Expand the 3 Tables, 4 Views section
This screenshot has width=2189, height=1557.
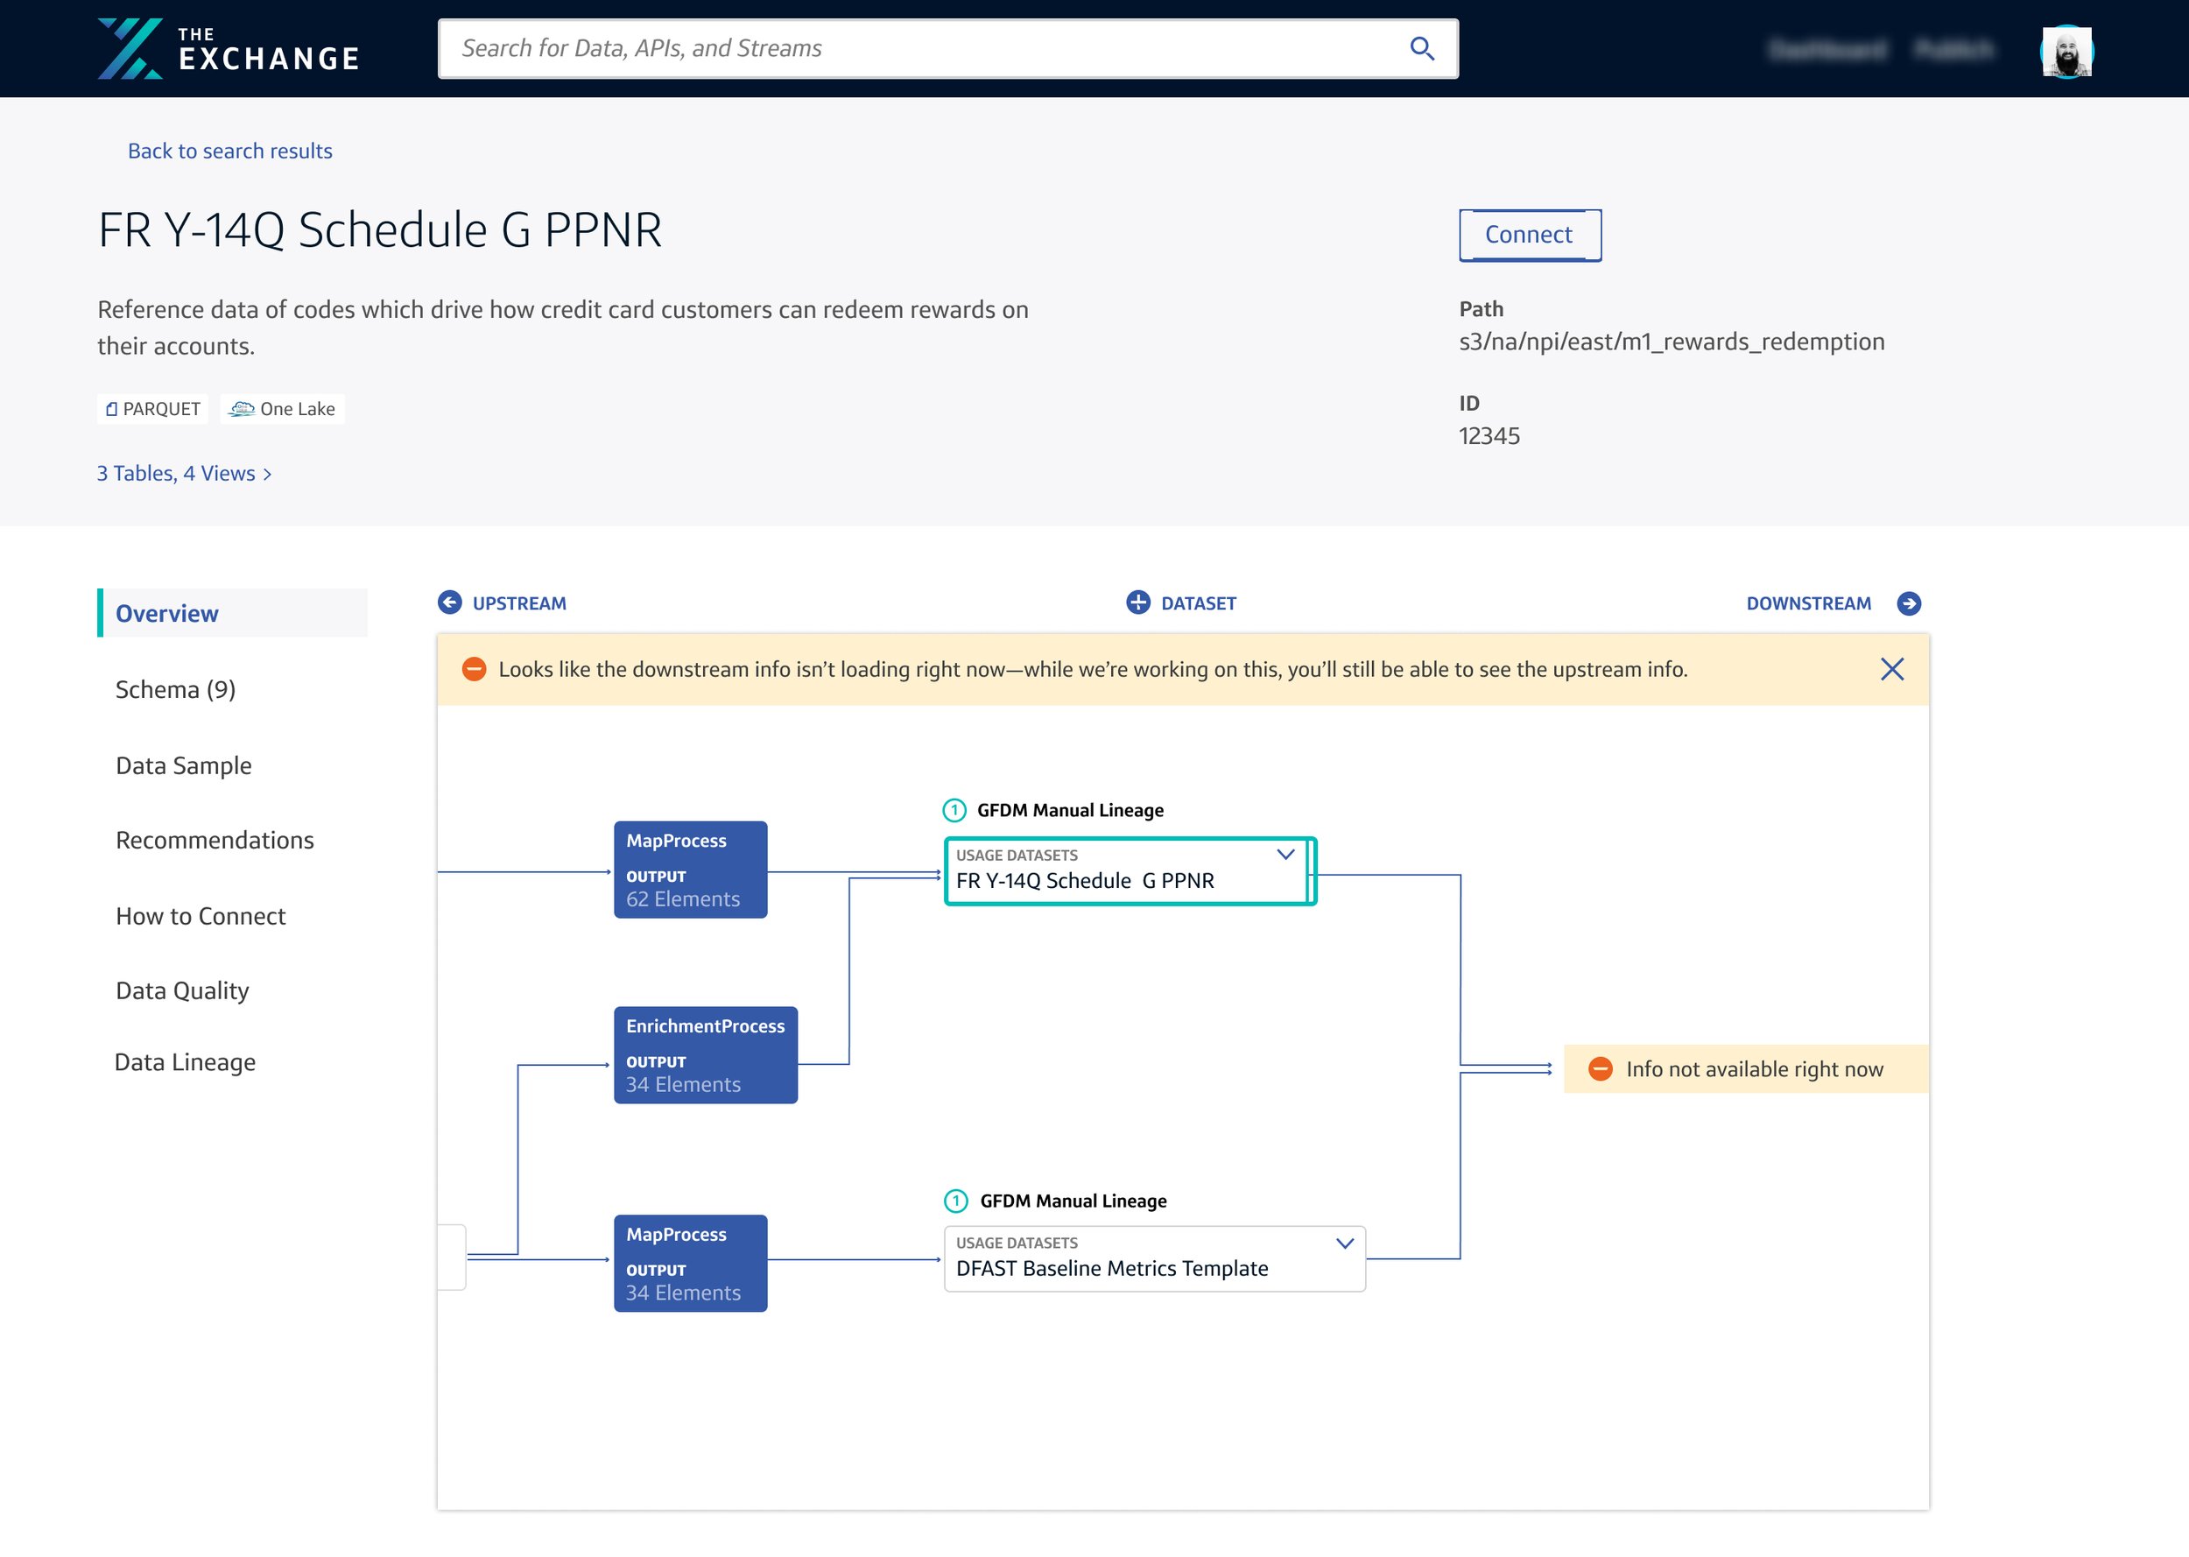184,474
